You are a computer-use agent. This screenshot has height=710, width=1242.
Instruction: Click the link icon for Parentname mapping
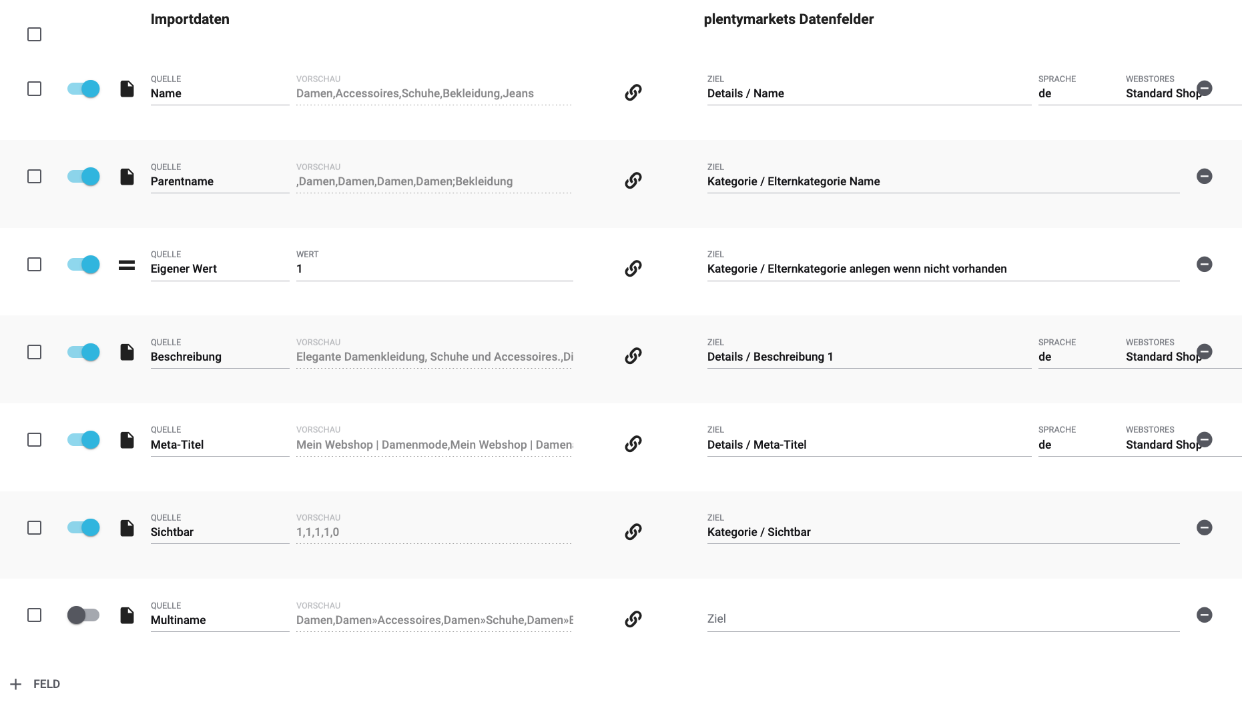click(633, 181)
